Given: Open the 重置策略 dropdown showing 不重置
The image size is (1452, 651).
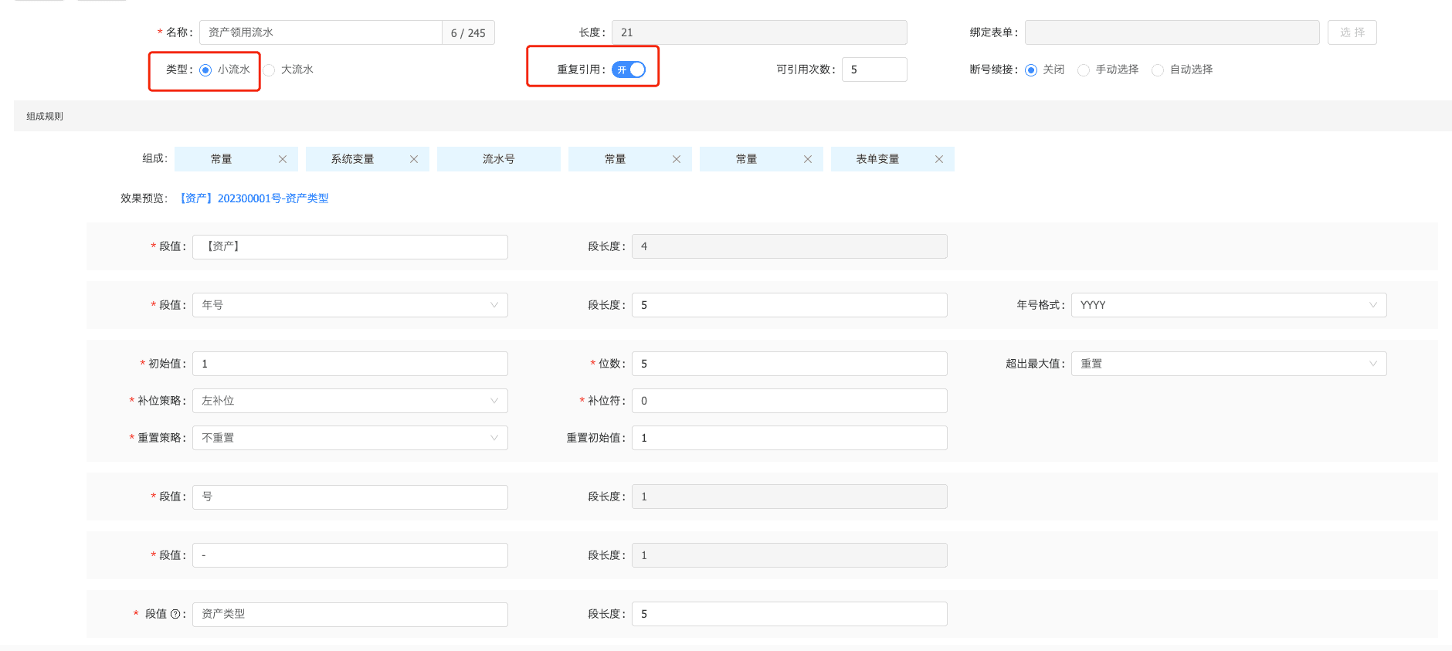Looking at the screenshot, I should 350,438.
